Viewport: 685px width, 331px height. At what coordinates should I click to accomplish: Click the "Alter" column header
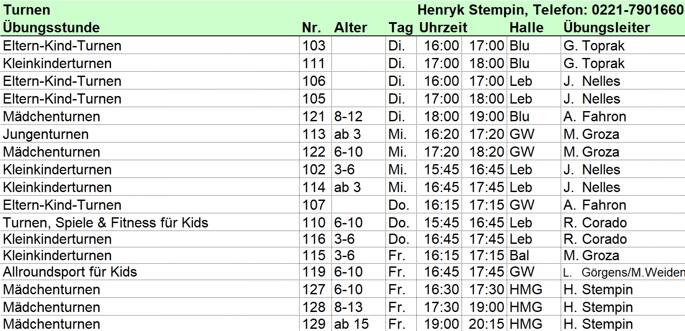coord(350,27)
